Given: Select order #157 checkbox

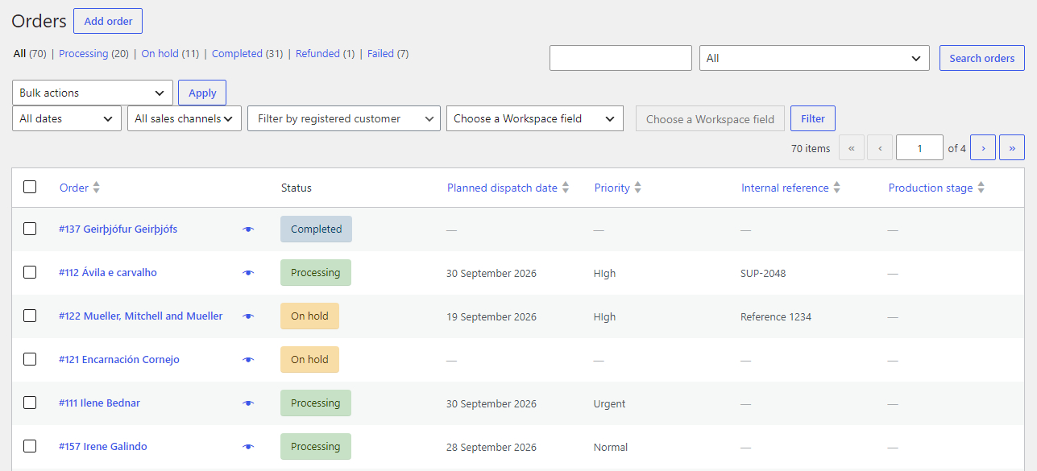Looking at the screenshot, I should point(30,446).
